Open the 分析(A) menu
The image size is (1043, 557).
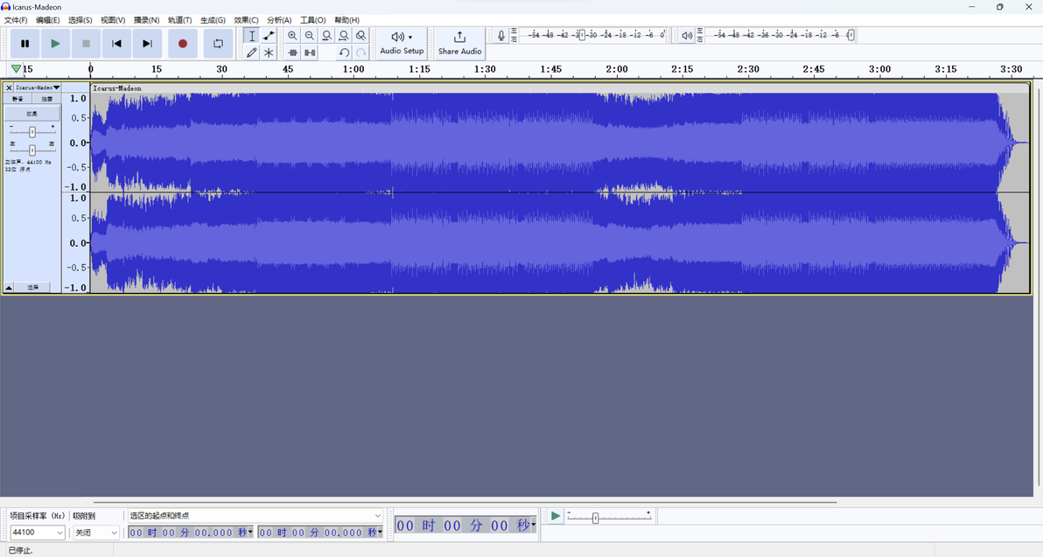click(279, 20)
